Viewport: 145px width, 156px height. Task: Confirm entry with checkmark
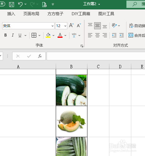tap(29, 56)
